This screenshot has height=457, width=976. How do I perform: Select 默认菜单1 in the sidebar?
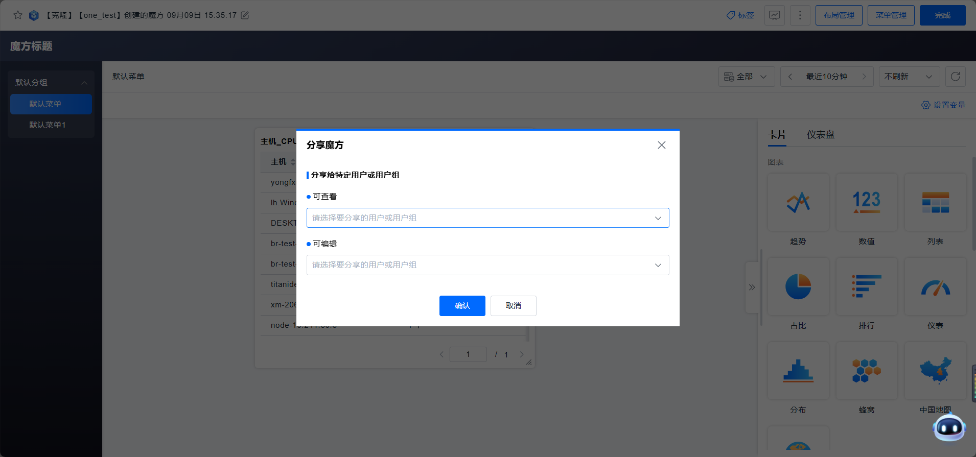pyautogui.click(x=48, y=125)
